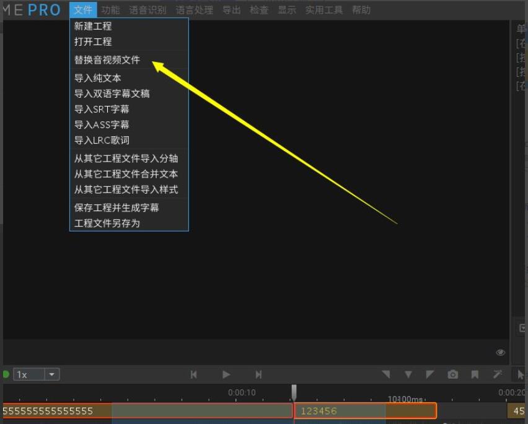Select 导入ASS字幕 menu entry

(x=129, y=125)
